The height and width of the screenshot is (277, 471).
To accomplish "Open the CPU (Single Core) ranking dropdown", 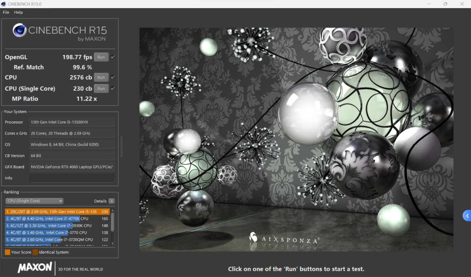I will coord(34,201).
